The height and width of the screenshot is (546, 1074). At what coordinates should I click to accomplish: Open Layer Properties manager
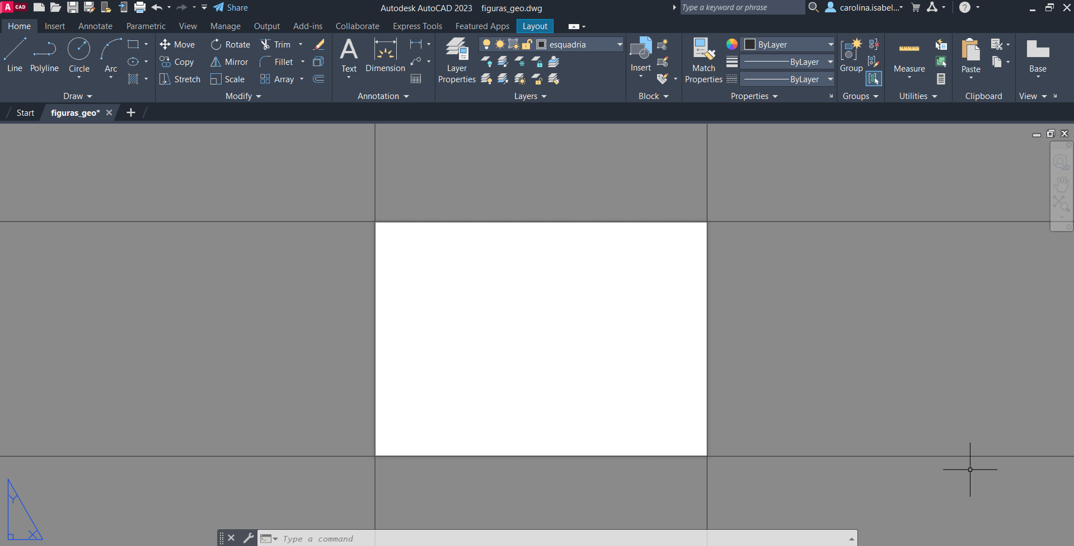[457, 60]
